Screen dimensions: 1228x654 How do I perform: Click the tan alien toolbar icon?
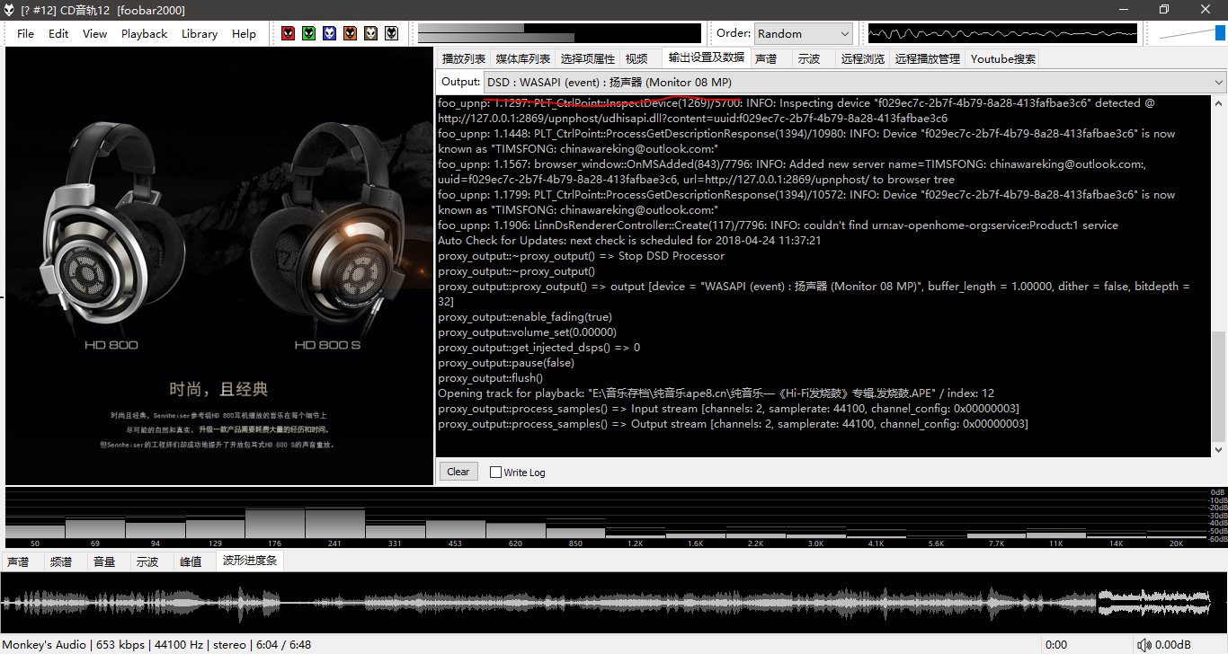coord(370,33)
